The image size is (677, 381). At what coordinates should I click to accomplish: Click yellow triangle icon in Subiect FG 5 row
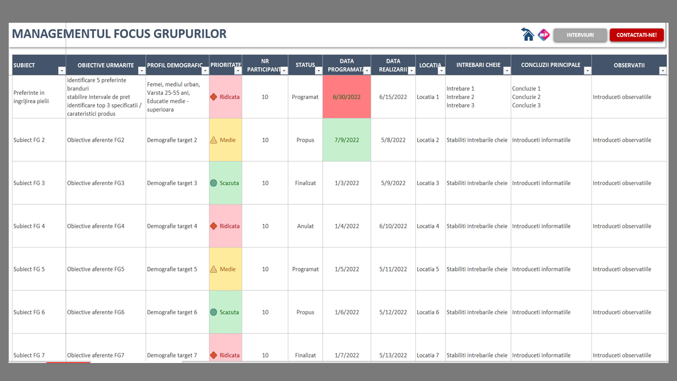pos(214,269)
